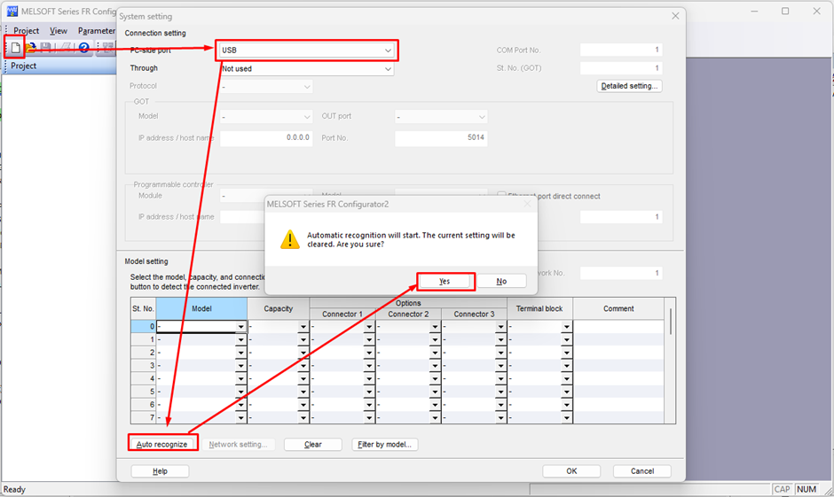Screen dimensions: 834x497
Task: Click the NUM indicator in status bar
Action: tap(806, 490)
